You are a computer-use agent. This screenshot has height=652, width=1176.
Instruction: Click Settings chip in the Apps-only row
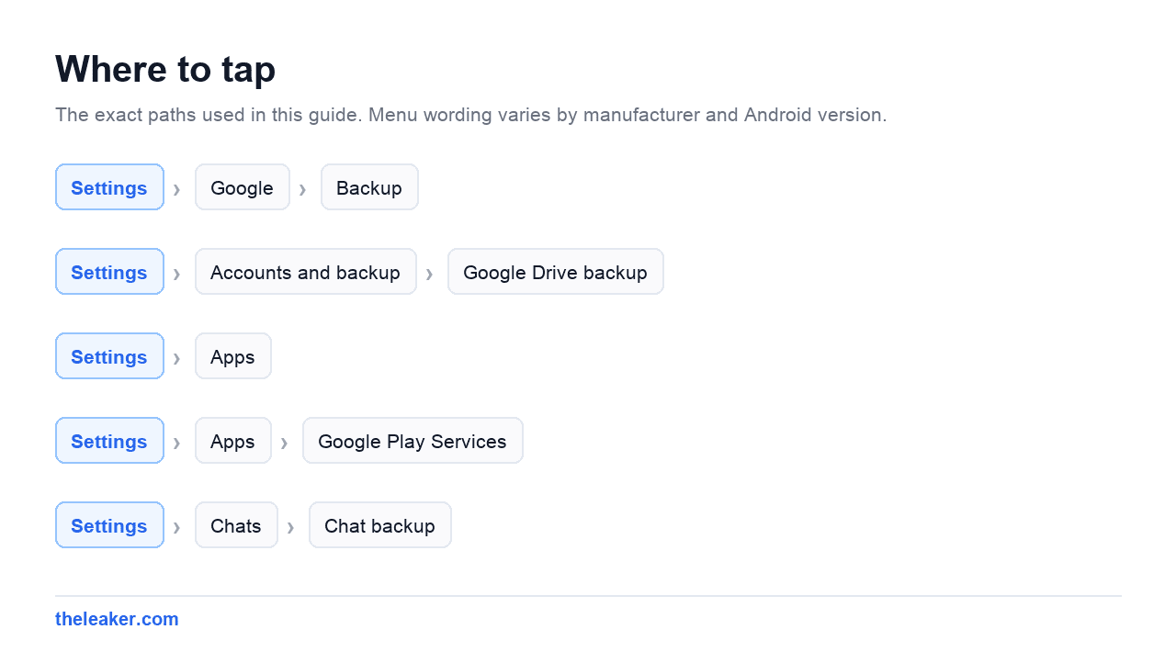[109, 356]
